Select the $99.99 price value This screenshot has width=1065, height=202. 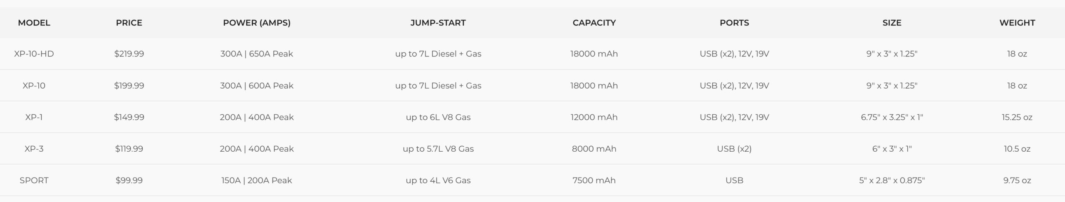pyautogui.click(x=129, y=180)
